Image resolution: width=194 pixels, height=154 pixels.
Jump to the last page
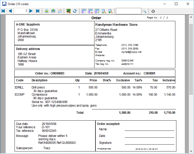tap(38, 11)
